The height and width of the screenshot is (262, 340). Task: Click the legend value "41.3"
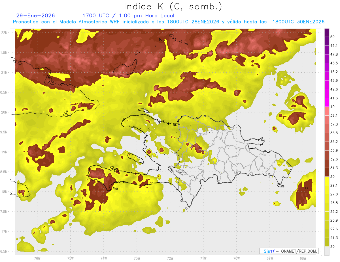click(x=334, y=98)
